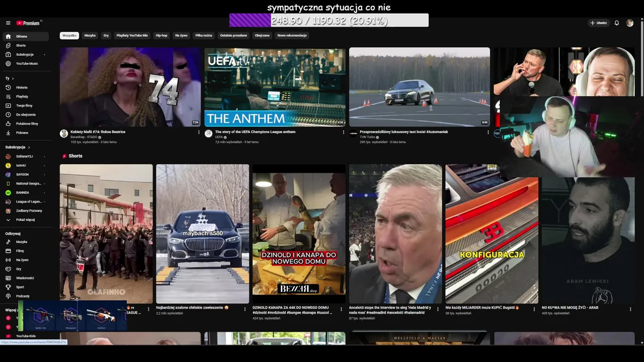The height and width of the screenshot is (362, 644).
Task: Open Barankiep - STADO channel link
Action: pyautogui.click(x=84, y=137)
